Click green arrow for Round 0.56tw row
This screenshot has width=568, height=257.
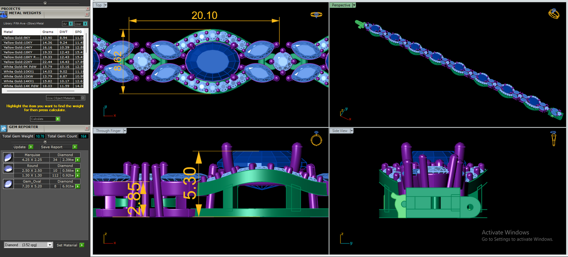pyautogui.click(x=78, y=171)
